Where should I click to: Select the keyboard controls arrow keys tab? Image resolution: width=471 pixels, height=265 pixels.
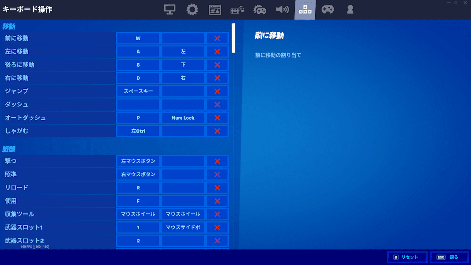[305, 10]
